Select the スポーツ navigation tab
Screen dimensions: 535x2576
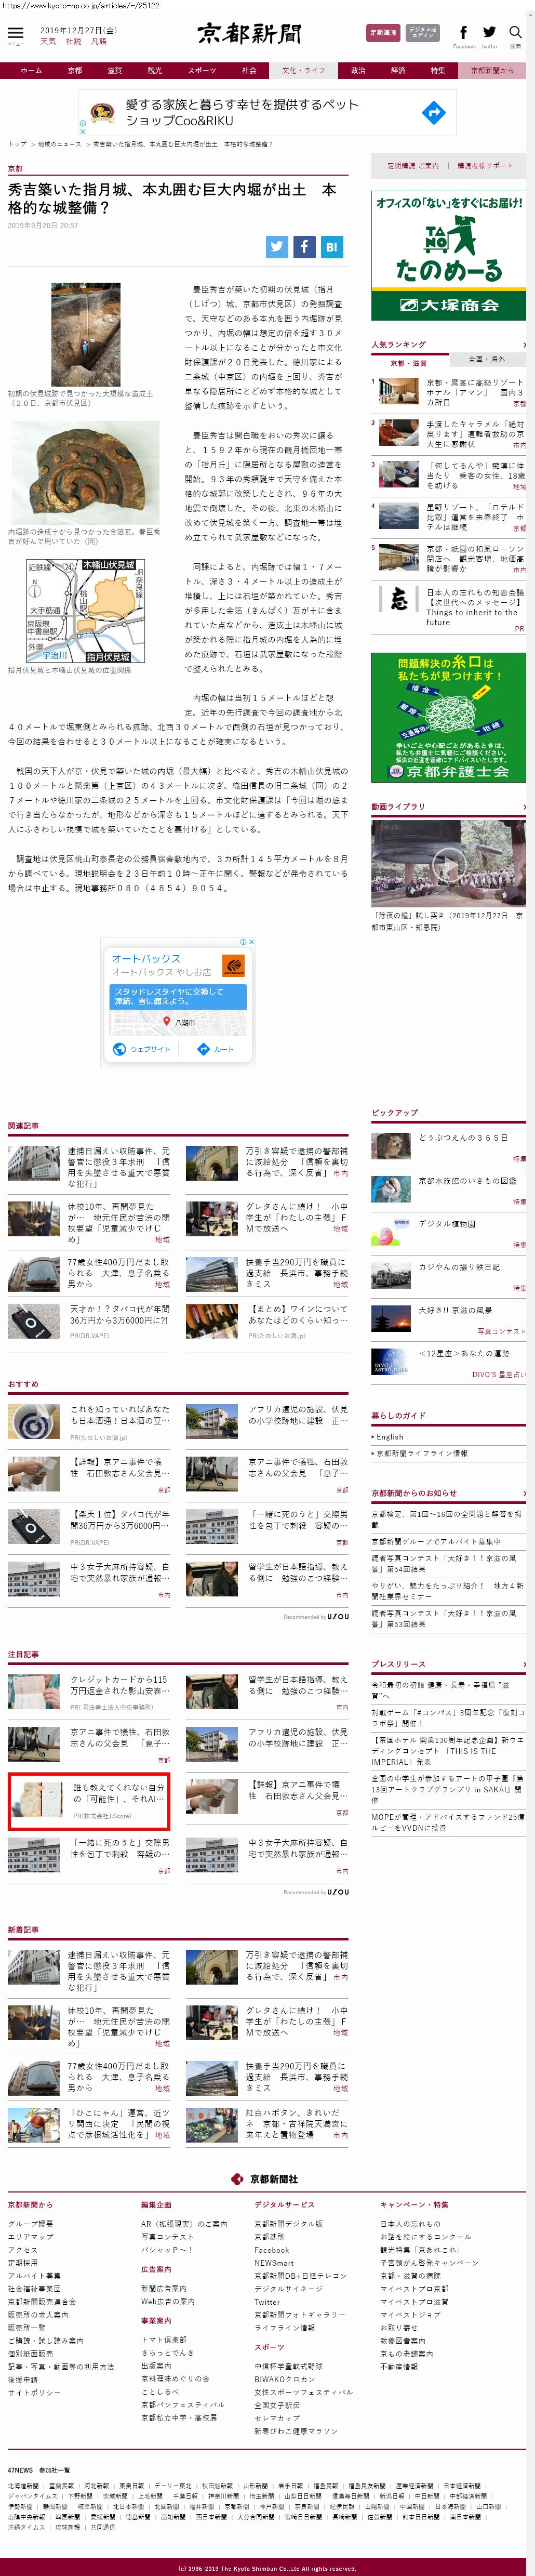point(201,71)
